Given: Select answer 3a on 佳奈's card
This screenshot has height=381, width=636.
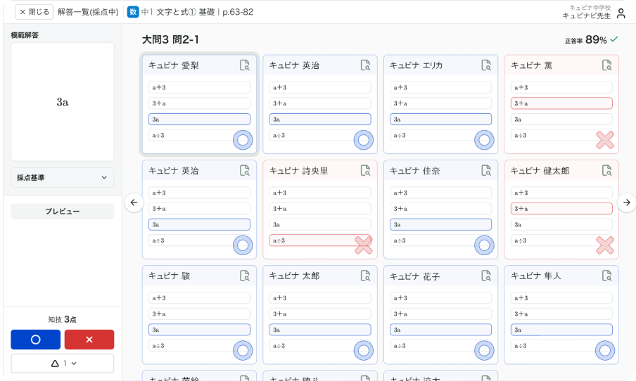Looking at the screenshot, I should point(440,224).
